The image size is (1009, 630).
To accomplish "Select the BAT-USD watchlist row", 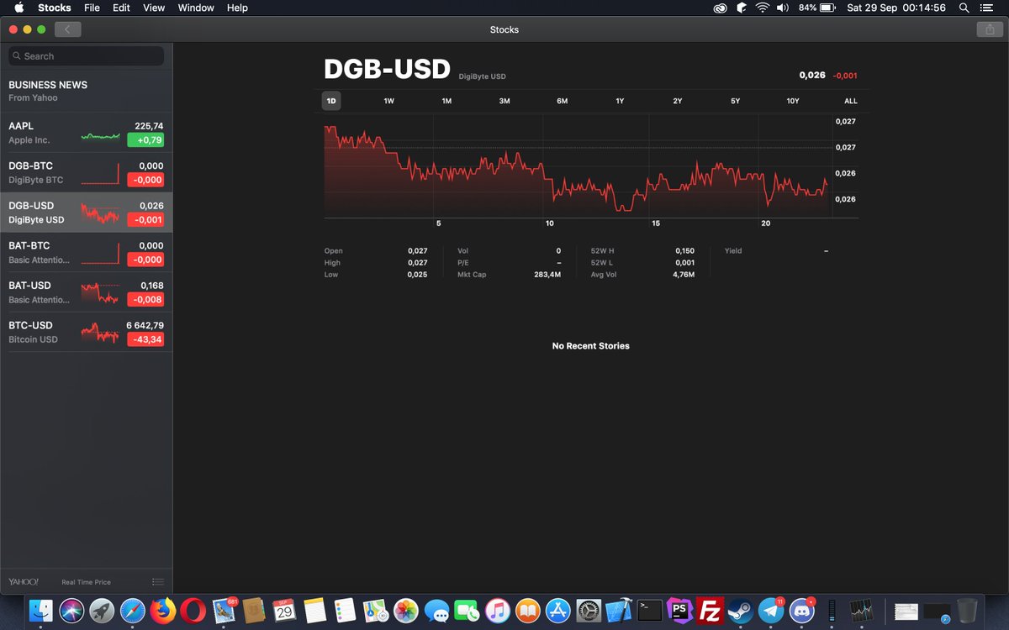I will pos(86,292).
